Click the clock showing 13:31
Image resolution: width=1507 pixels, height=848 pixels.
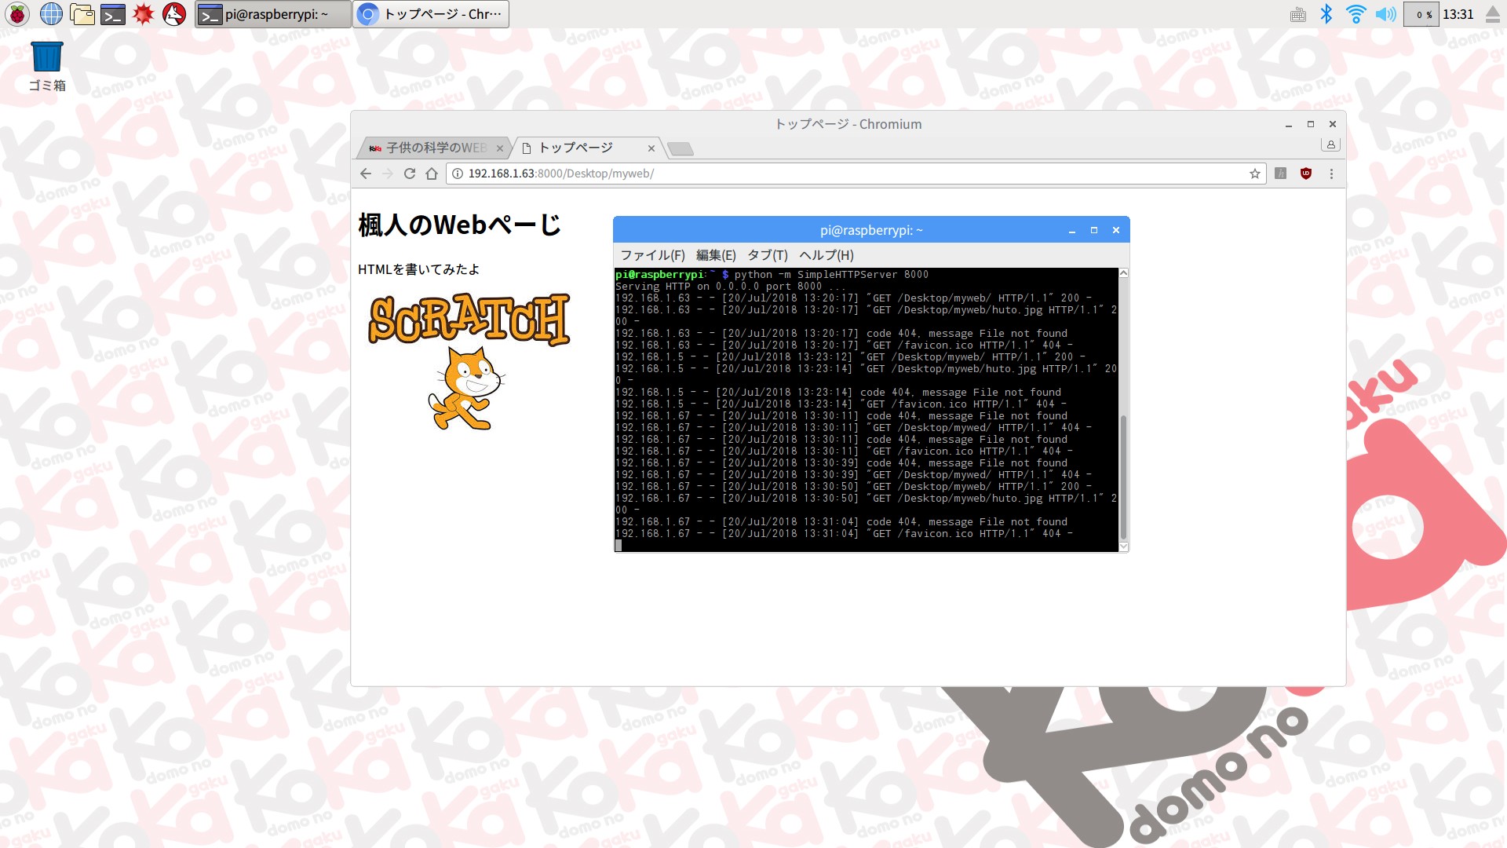pos(1458,14)
